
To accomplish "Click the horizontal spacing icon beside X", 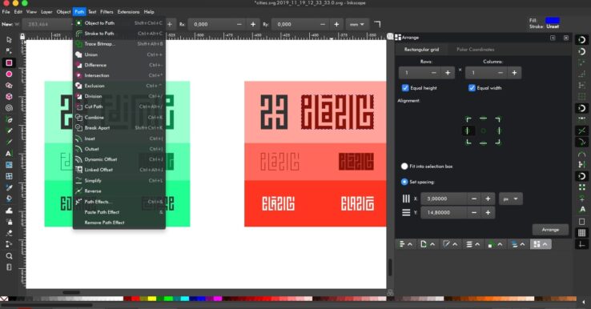I will (x=406, y=199).
